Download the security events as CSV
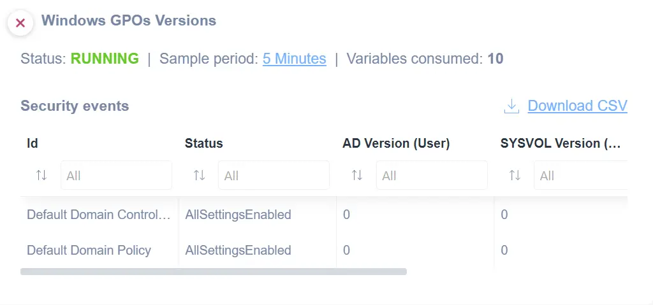The height and width of the screenshot is (305, 653). point(577,106)
